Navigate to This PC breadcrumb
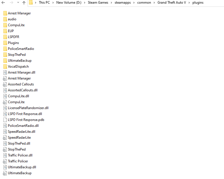 click(44, 3)
